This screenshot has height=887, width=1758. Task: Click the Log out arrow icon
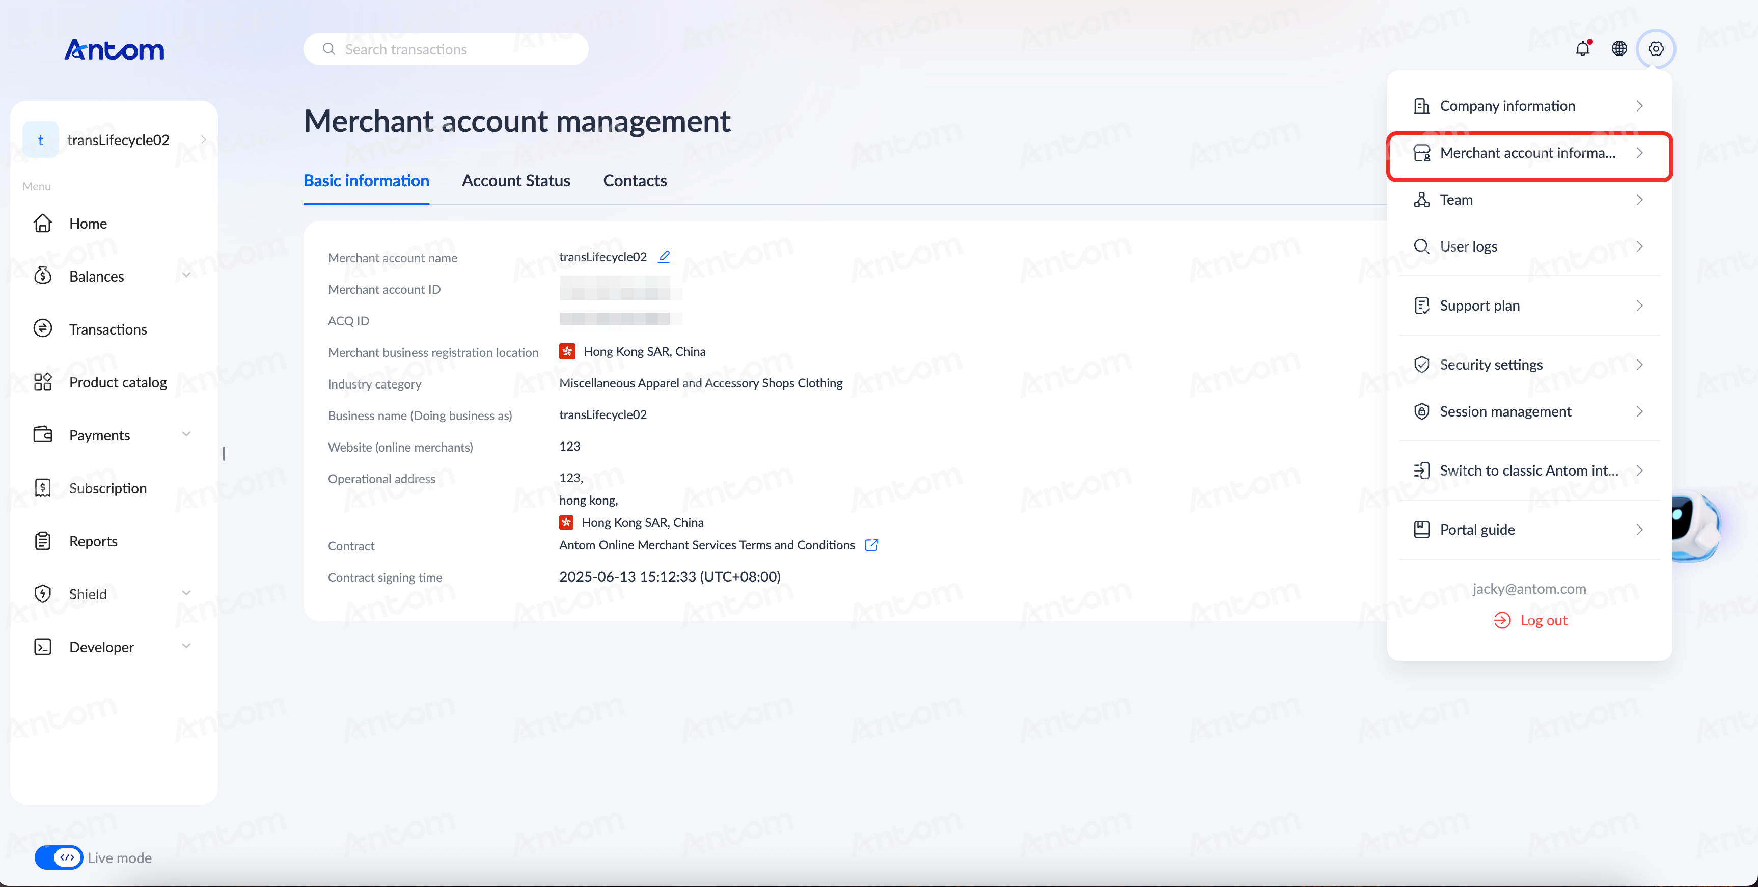pos(1502,620)
